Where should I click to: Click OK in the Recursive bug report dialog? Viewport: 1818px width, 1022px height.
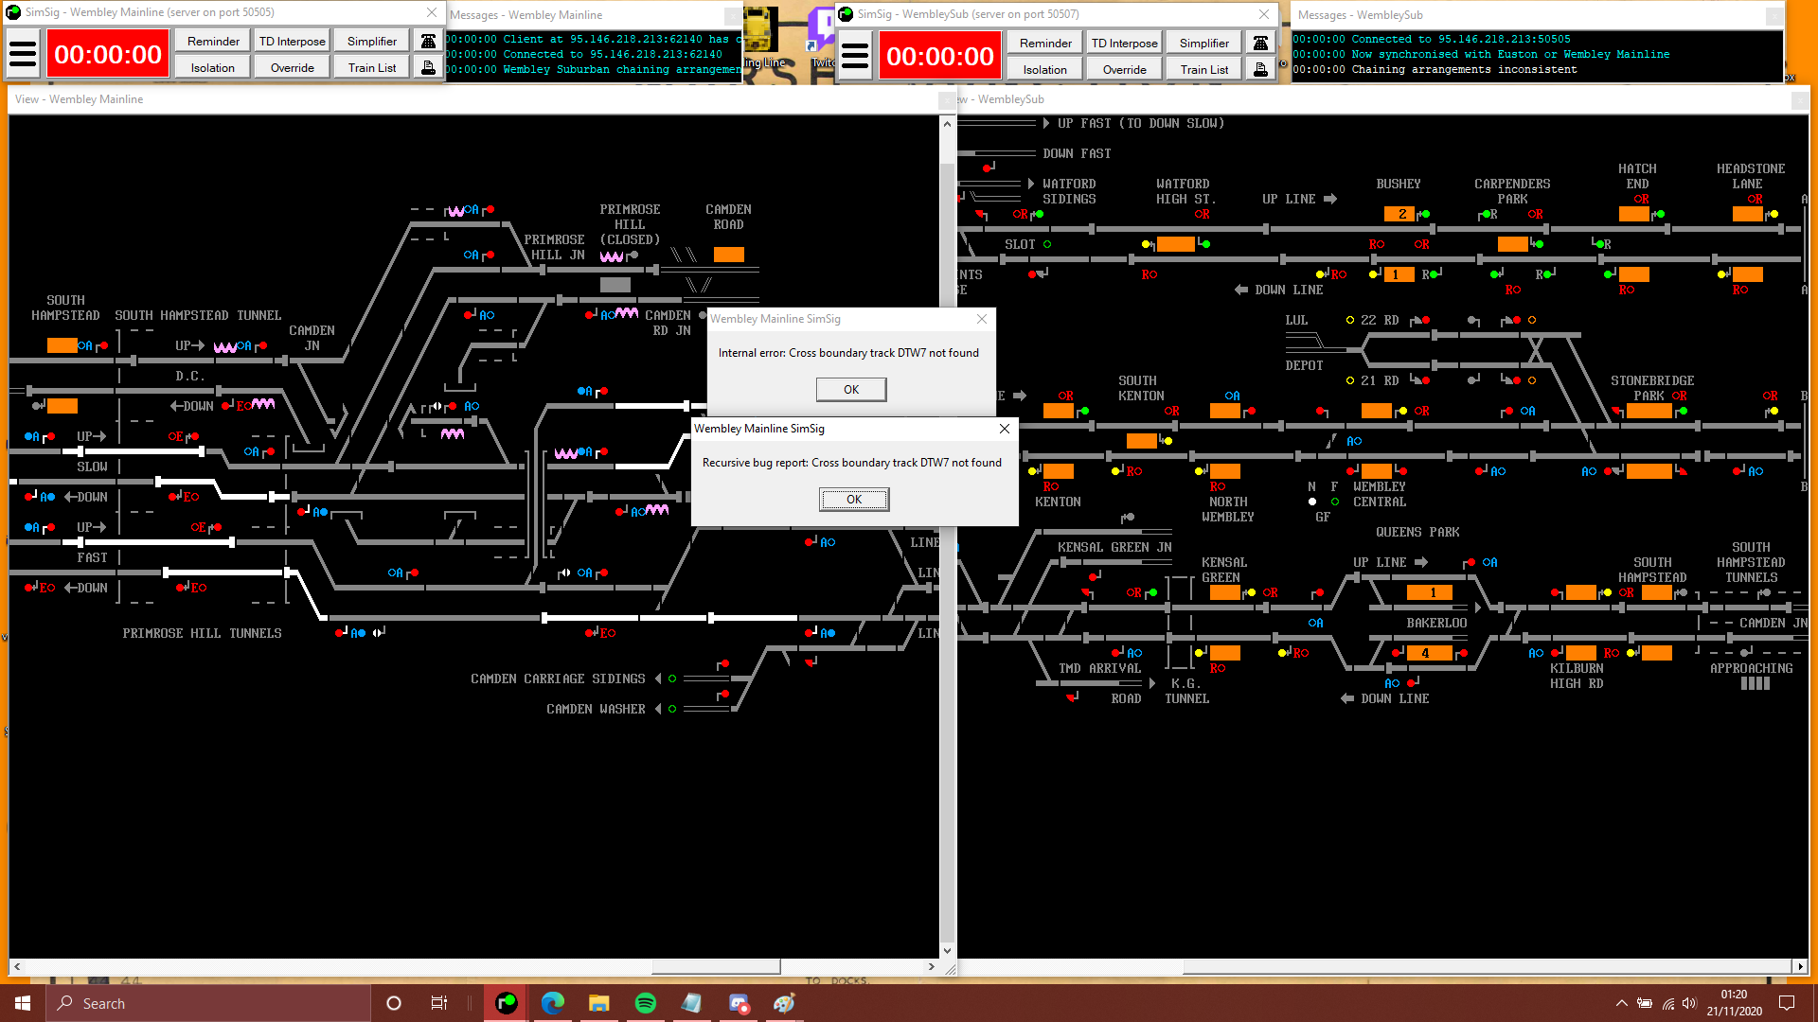(x=854, y=500)
